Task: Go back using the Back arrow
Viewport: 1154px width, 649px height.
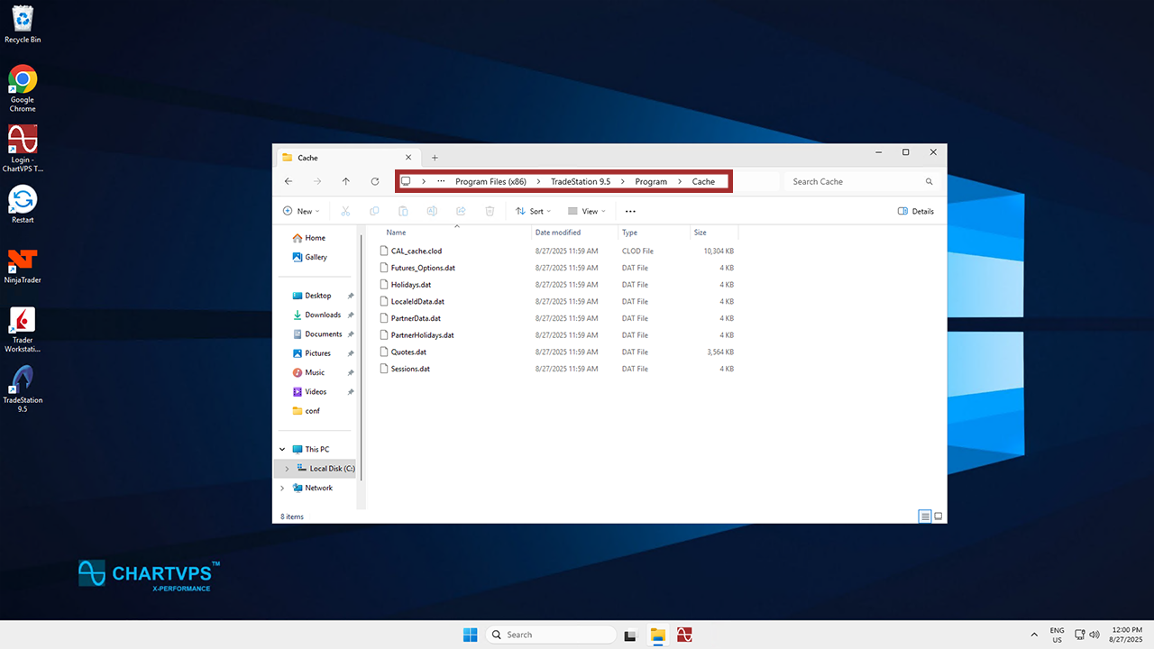Action: coord(288,181)
